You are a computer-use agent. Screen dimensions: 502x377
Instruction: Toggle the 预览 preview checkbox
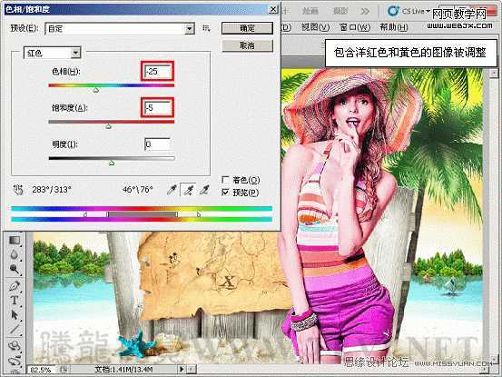pos(225,193)
